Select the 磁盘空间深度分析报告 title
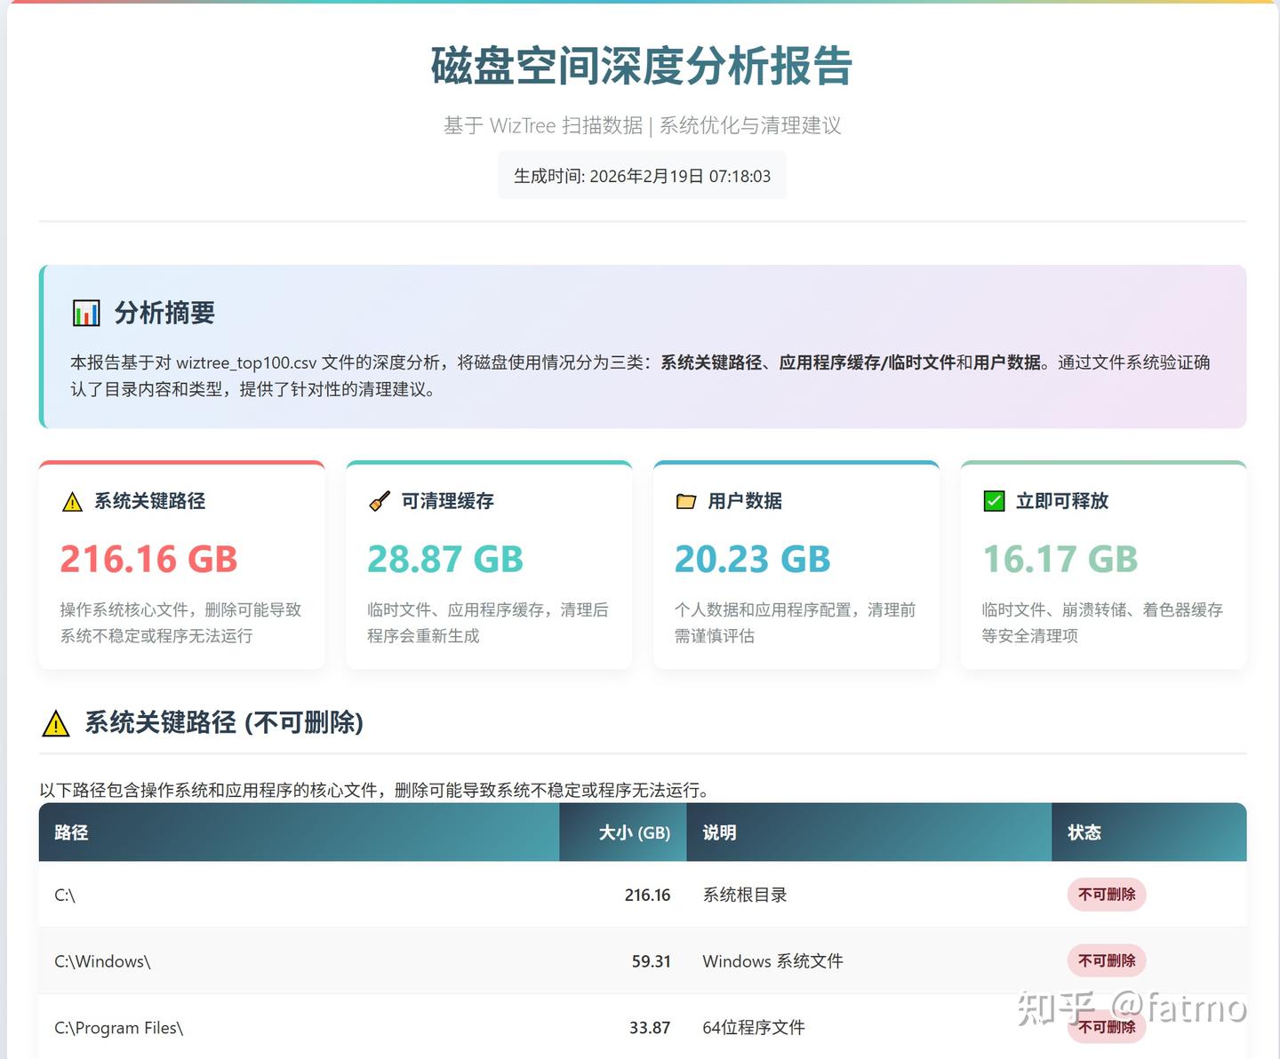 point(642,66)
